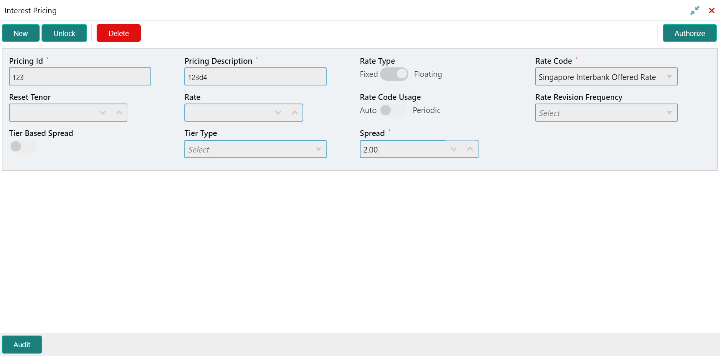Click the Rate field down chevron
The image size is (720, 356).
point(278,113)
